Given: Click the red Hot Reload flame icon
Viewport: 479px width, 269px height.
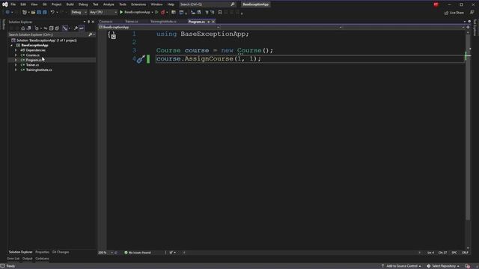Looking at the screenshot, I should click(x=163, y=12).
